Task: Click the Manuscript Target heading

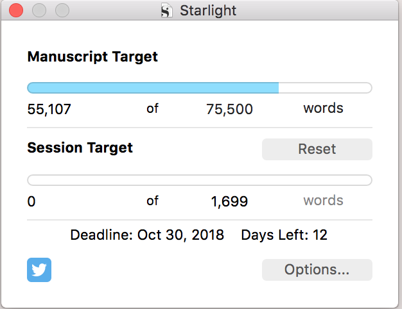Action: click(x=92, y=56)
